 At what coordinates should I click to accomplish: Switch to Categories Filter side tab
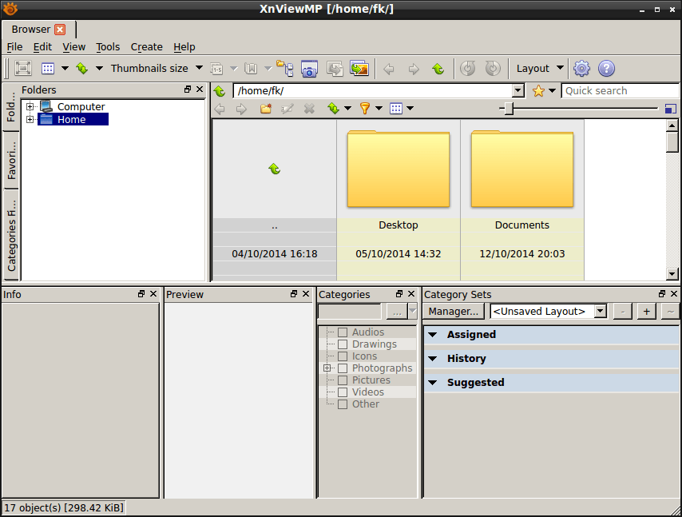pyautogui.click(x=11, y=236)
